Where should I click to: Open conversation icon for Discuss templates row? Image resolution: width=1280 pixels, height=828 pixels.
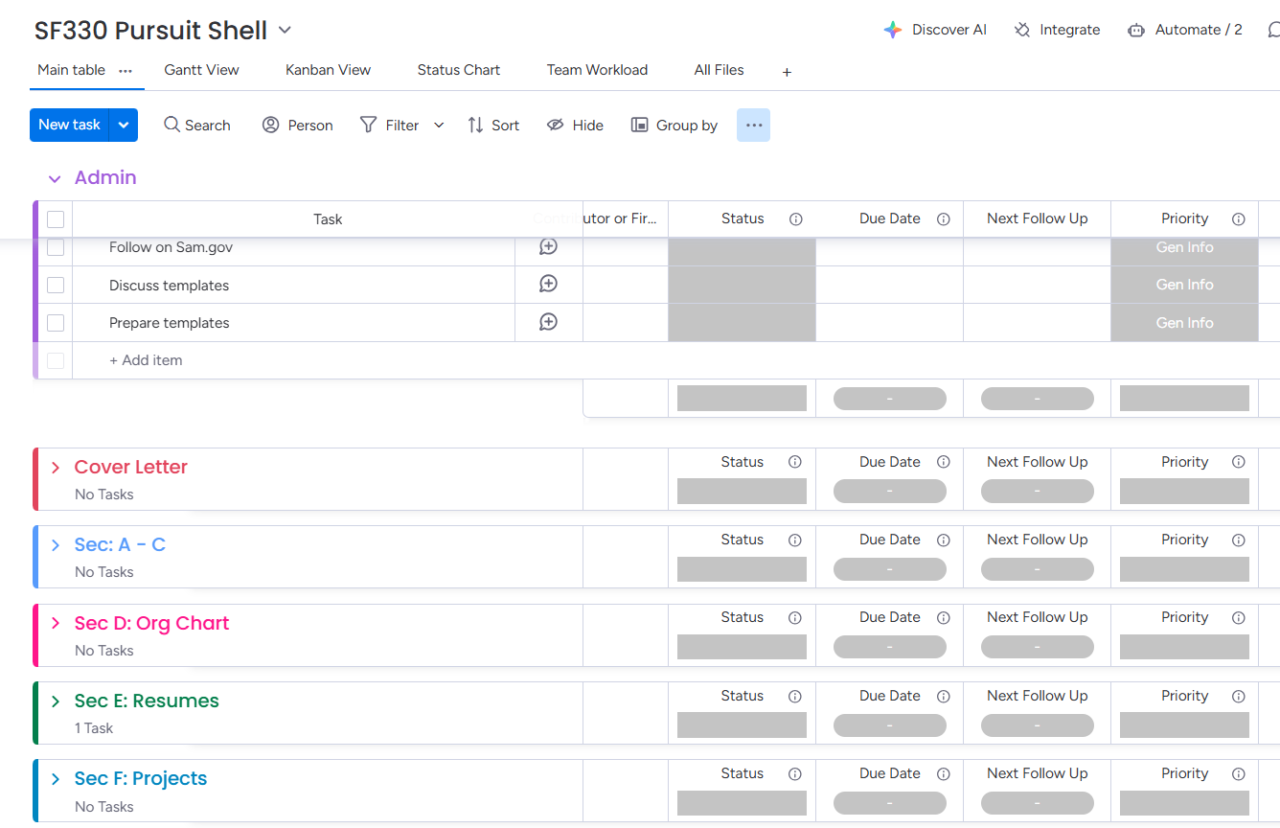[548, 284]
